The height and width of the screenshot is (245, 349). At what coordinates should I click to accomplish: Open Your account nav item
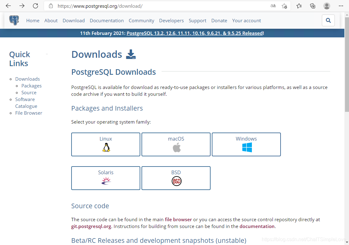pos(246,20)
